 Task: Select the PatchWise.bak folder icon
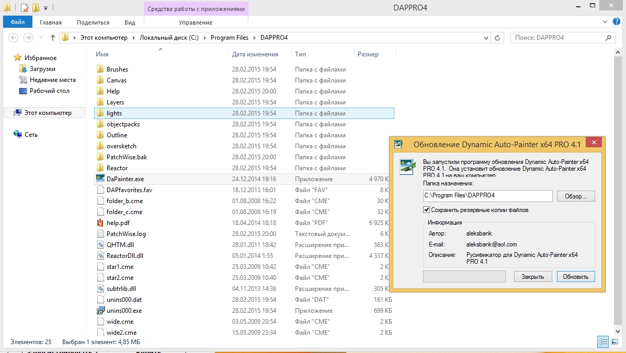100,157
